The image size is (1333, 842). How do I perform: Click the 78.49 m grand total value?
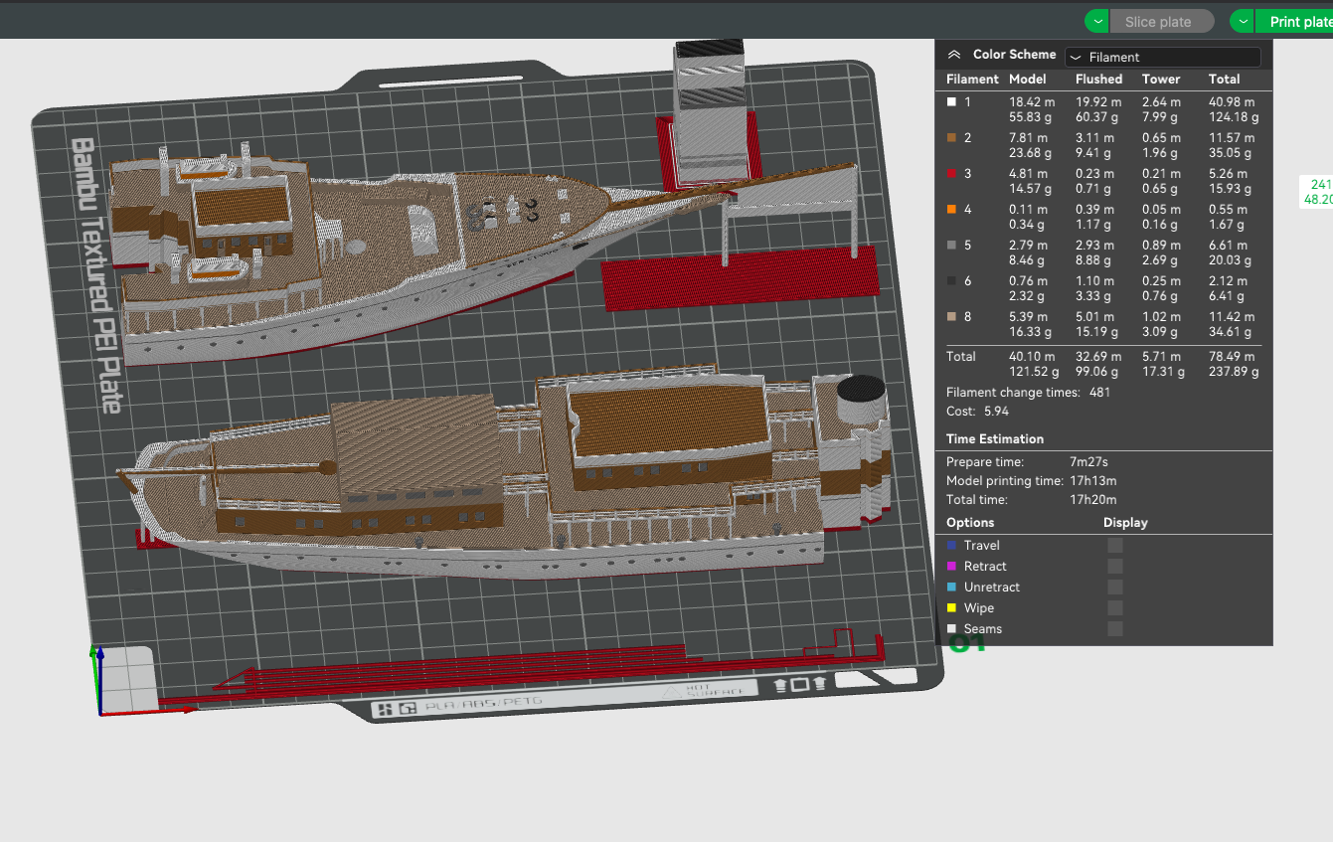[1231, 356]
